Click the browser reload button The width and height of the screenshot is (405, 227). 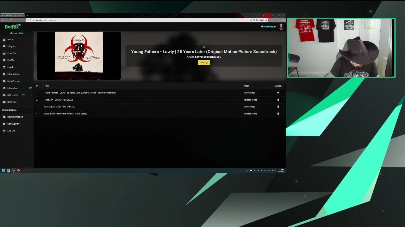(x=10, y=20)
